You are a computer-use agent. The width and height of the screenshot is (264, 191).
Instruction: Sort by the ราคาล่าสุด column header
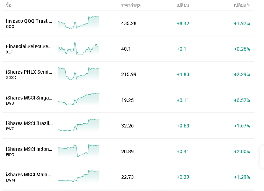131,5
